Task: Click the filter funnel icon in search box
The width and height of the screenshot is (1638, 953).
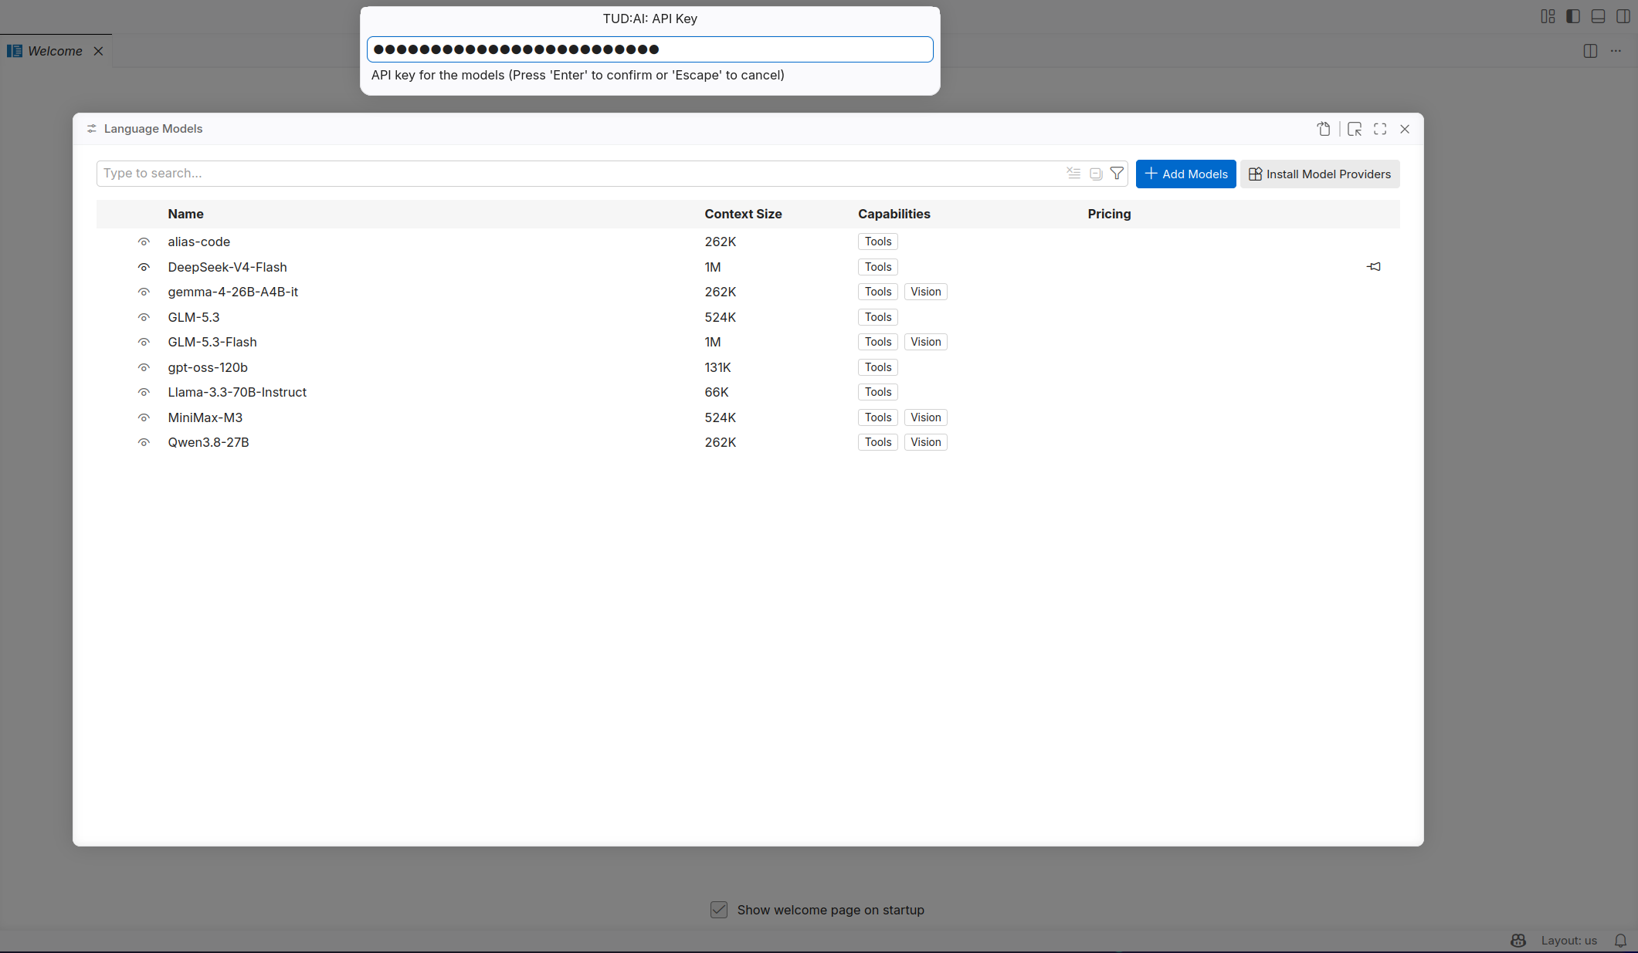Action: click(1117, 174)
